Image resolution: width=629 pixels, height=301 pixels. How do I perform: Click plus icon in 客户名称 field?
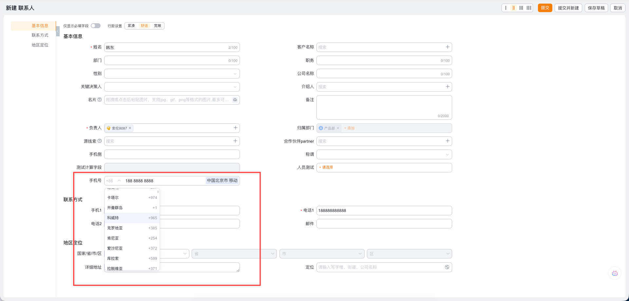[x=448, y=47]
